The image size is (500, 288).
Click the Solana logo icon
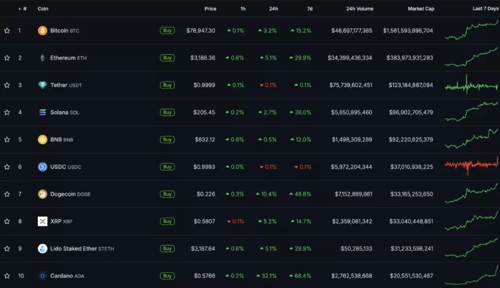42,112
